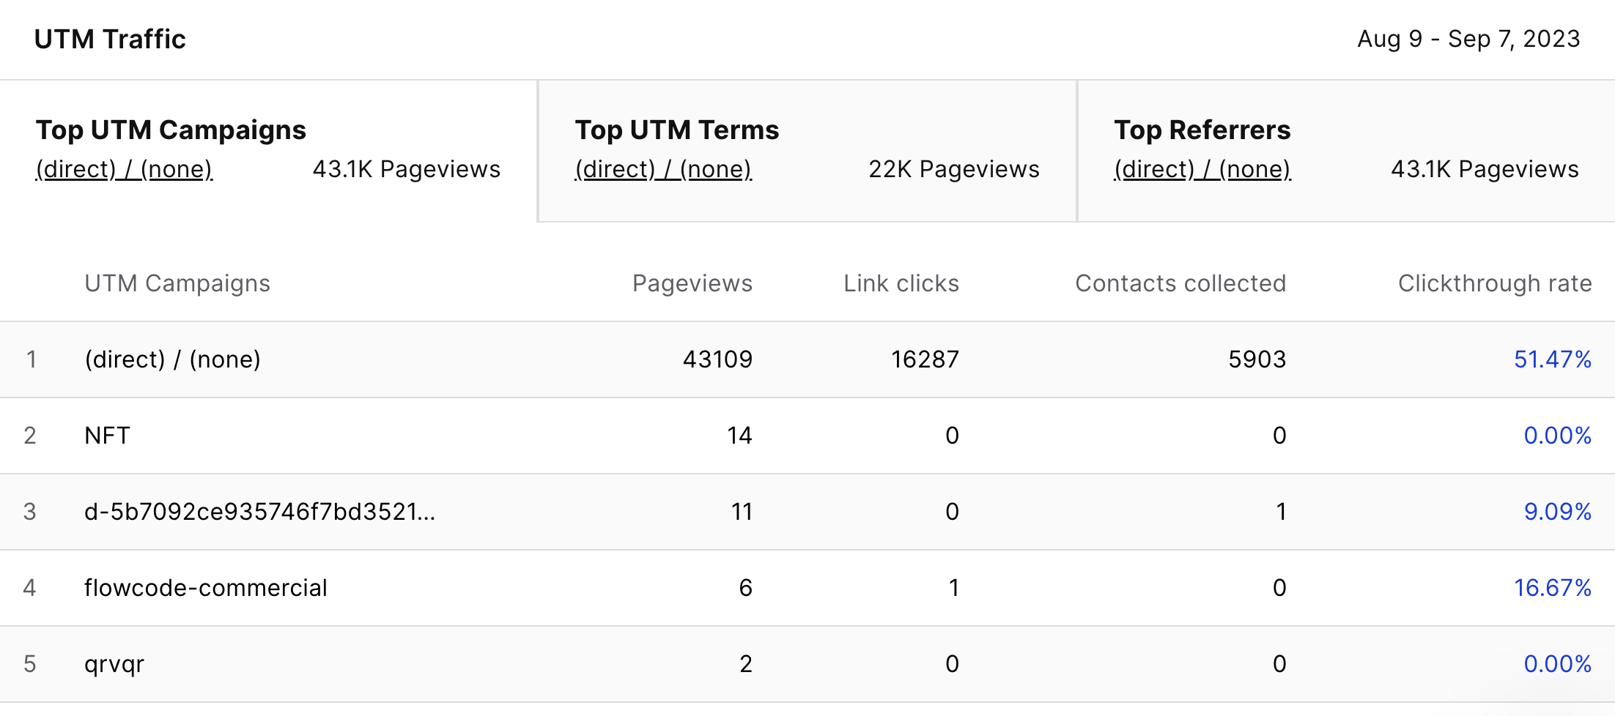The width and height of the screenshot is (1615, 716).
Task: Click the (direct) / (none) link under Top Referrers
Action: pyautogui.click(x=1202, y=169)
